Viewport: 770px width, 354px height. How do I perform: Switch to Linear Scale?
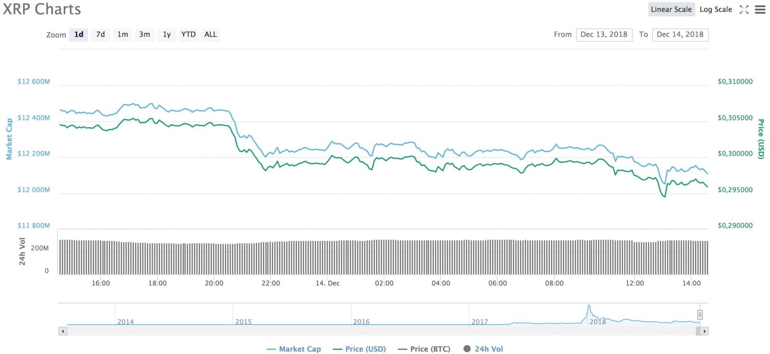coord(671,9)
